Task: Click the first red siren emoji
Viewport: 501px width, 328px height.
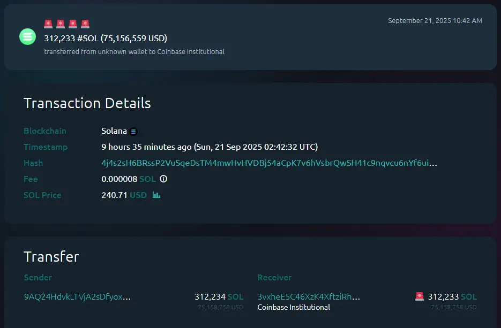Action: tap(48, 24)
